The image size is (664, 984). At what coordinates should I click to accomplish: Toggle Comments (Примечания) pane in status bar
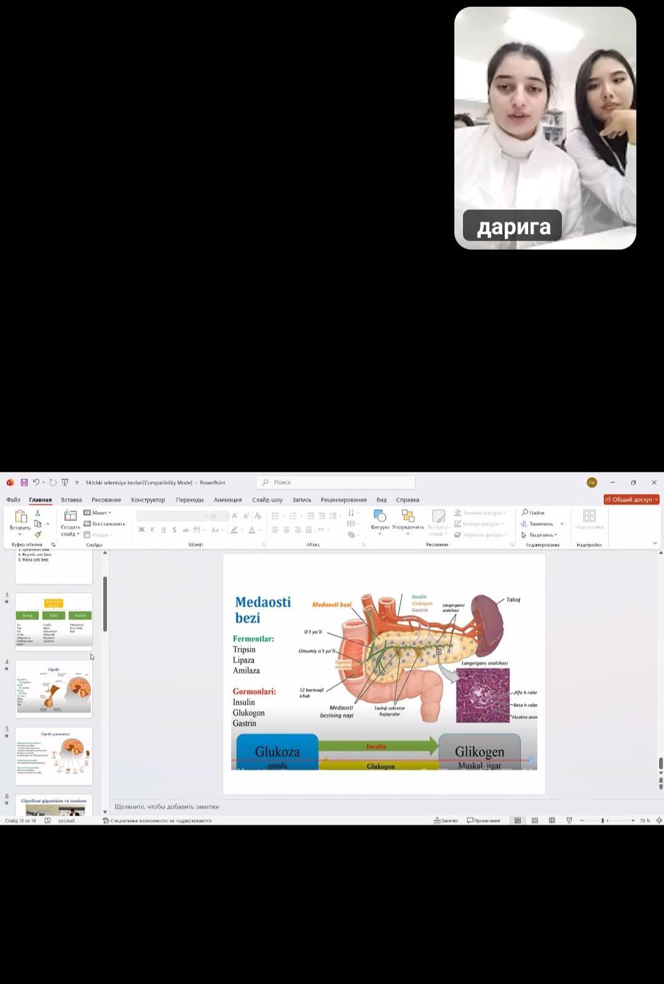coord(483,820)
